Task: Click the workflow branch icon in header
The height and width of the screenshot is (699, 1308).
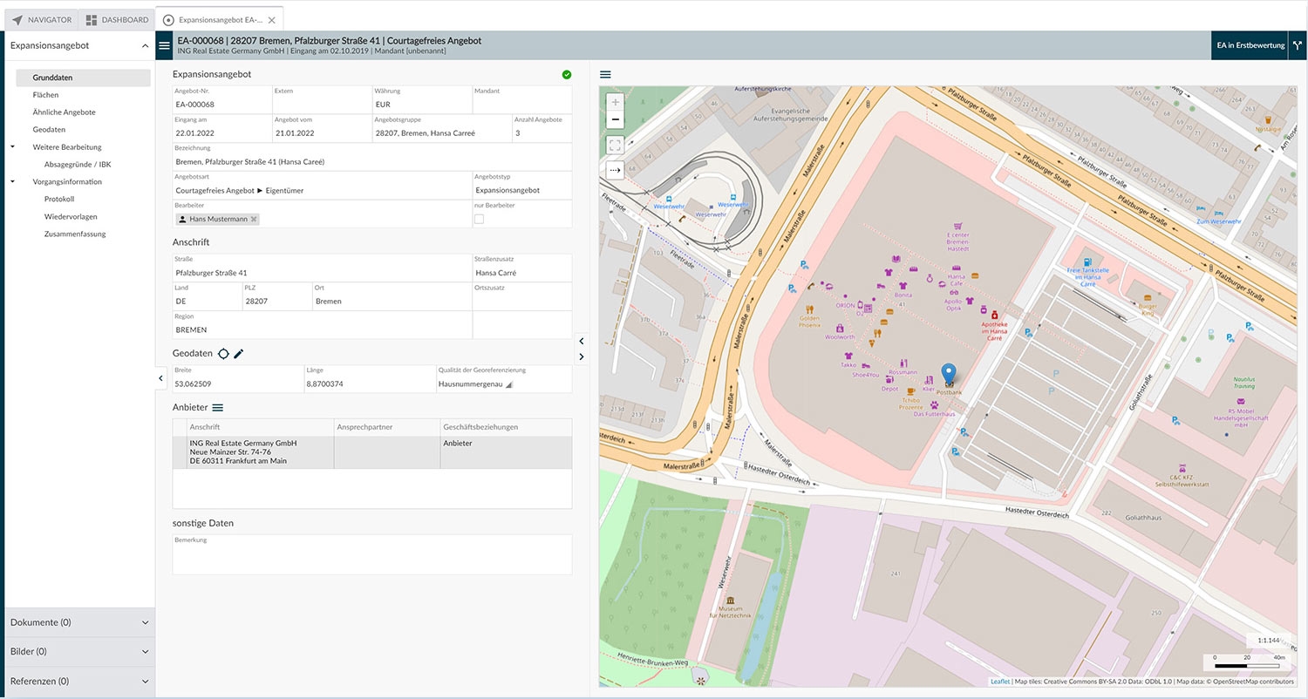Action: pyautogui.click(x=1297, y=45)
